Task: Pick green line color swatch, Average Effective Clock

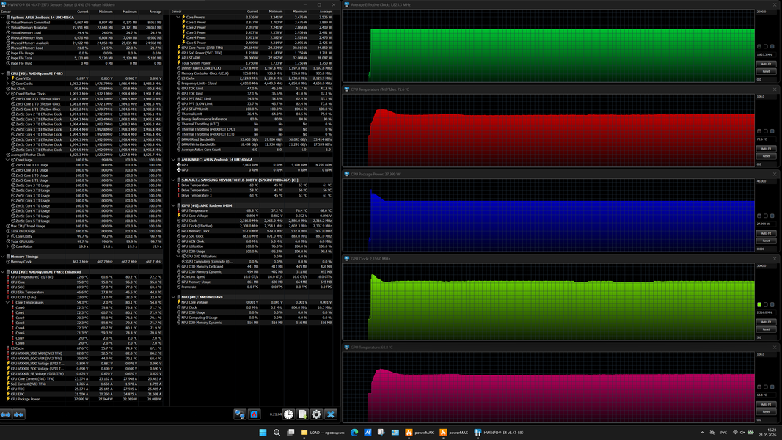Action: click(759, 46)
